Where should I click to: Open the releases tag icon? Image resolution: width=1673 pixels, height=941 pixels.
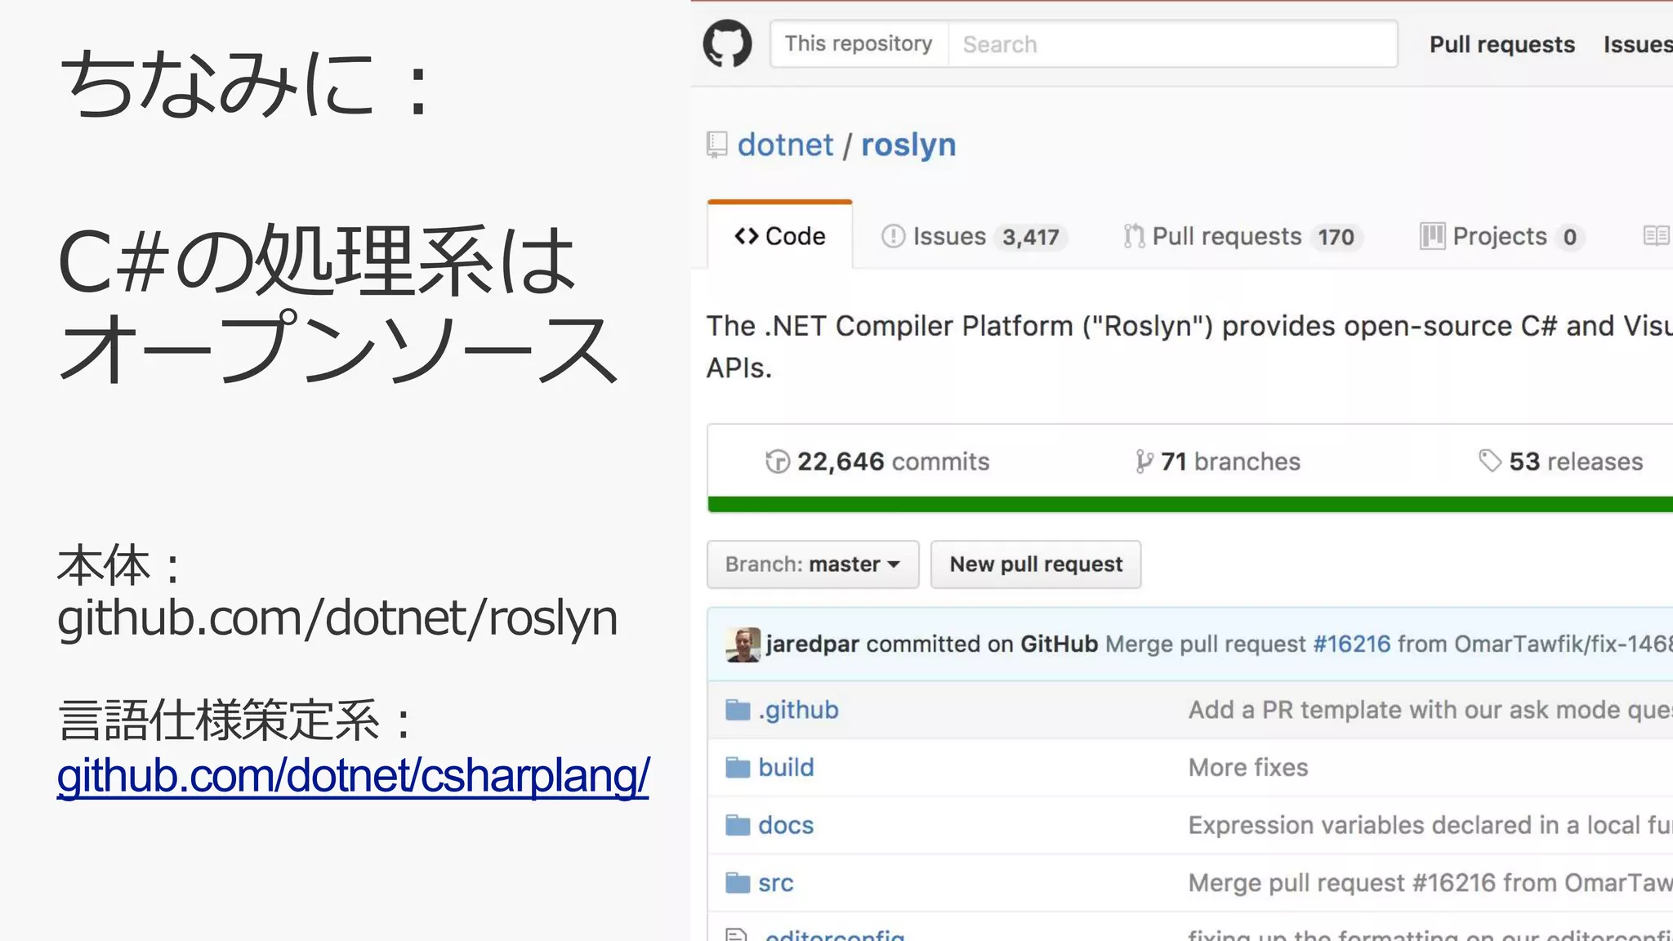click(x=1490, y=461)
